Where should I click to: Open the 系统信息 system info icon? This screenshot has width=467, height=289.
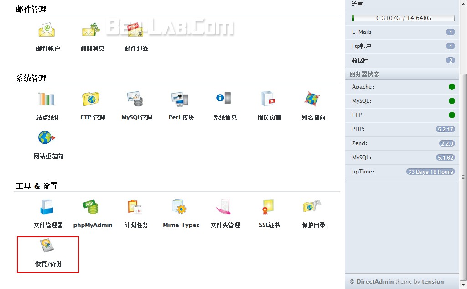[x=224, y=98]
